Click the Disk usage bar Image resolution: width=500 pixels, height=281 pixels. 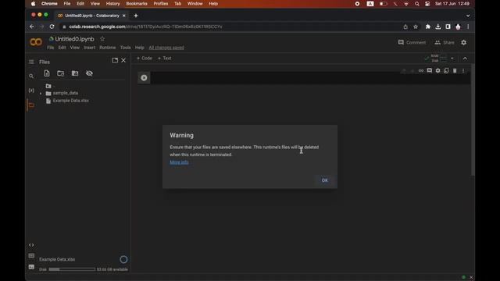(72, 269)
